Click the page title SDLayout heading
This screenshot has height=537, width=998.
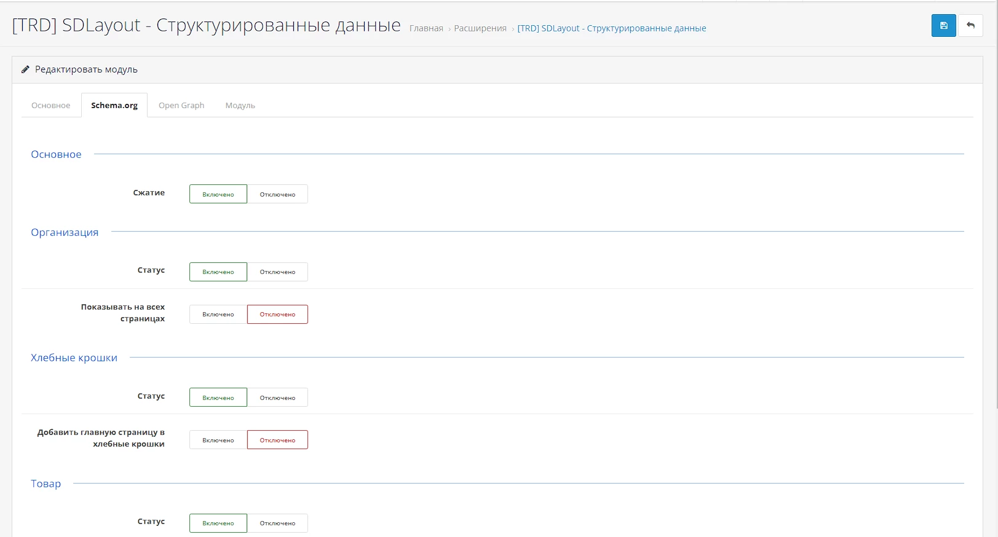[x=206, y=25]
